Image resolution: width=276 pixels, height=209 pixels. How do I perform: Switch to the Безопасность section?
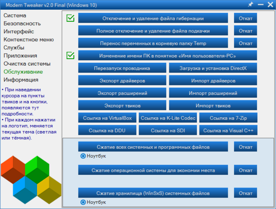point(22,23)
